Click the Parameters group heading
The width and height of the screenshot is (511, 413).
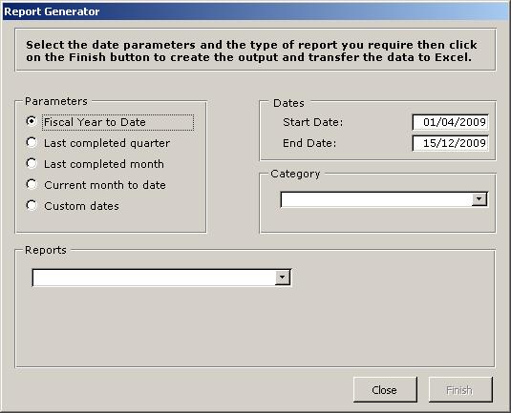tap(56, 101)
